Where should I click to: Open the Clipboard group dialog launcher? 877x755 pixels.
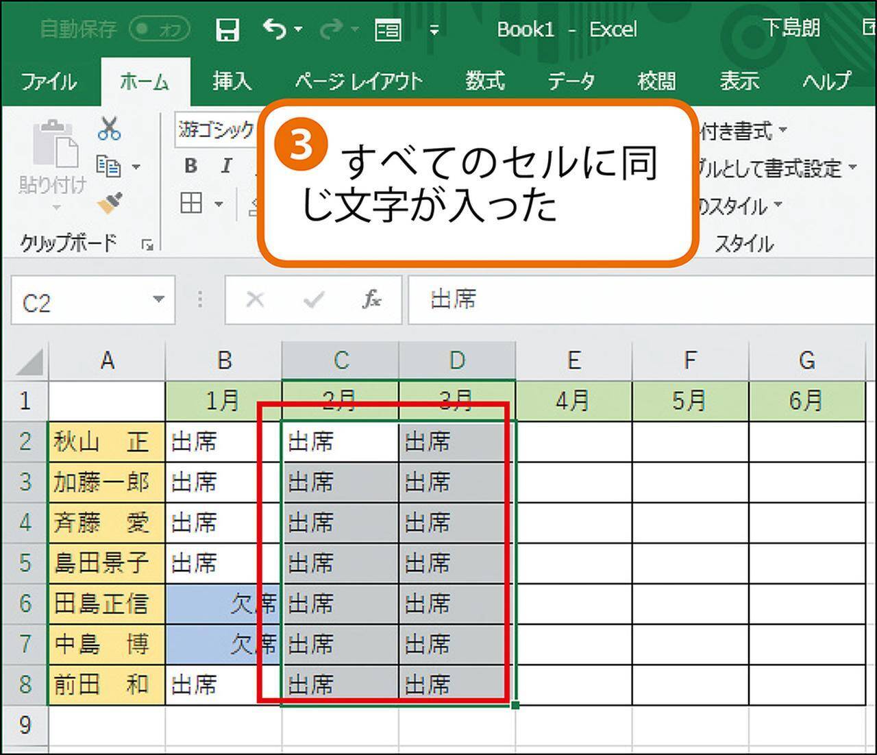[x=147, y=244]
